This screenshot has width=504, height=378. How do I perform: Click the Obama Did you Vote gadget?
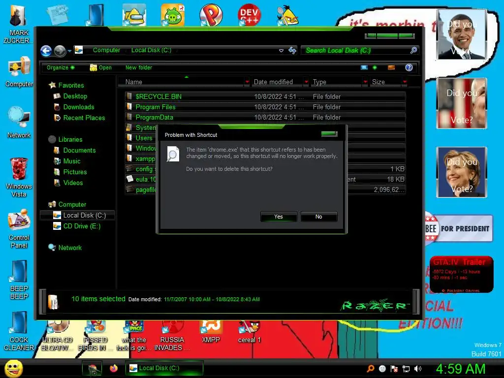pos(462,34)
